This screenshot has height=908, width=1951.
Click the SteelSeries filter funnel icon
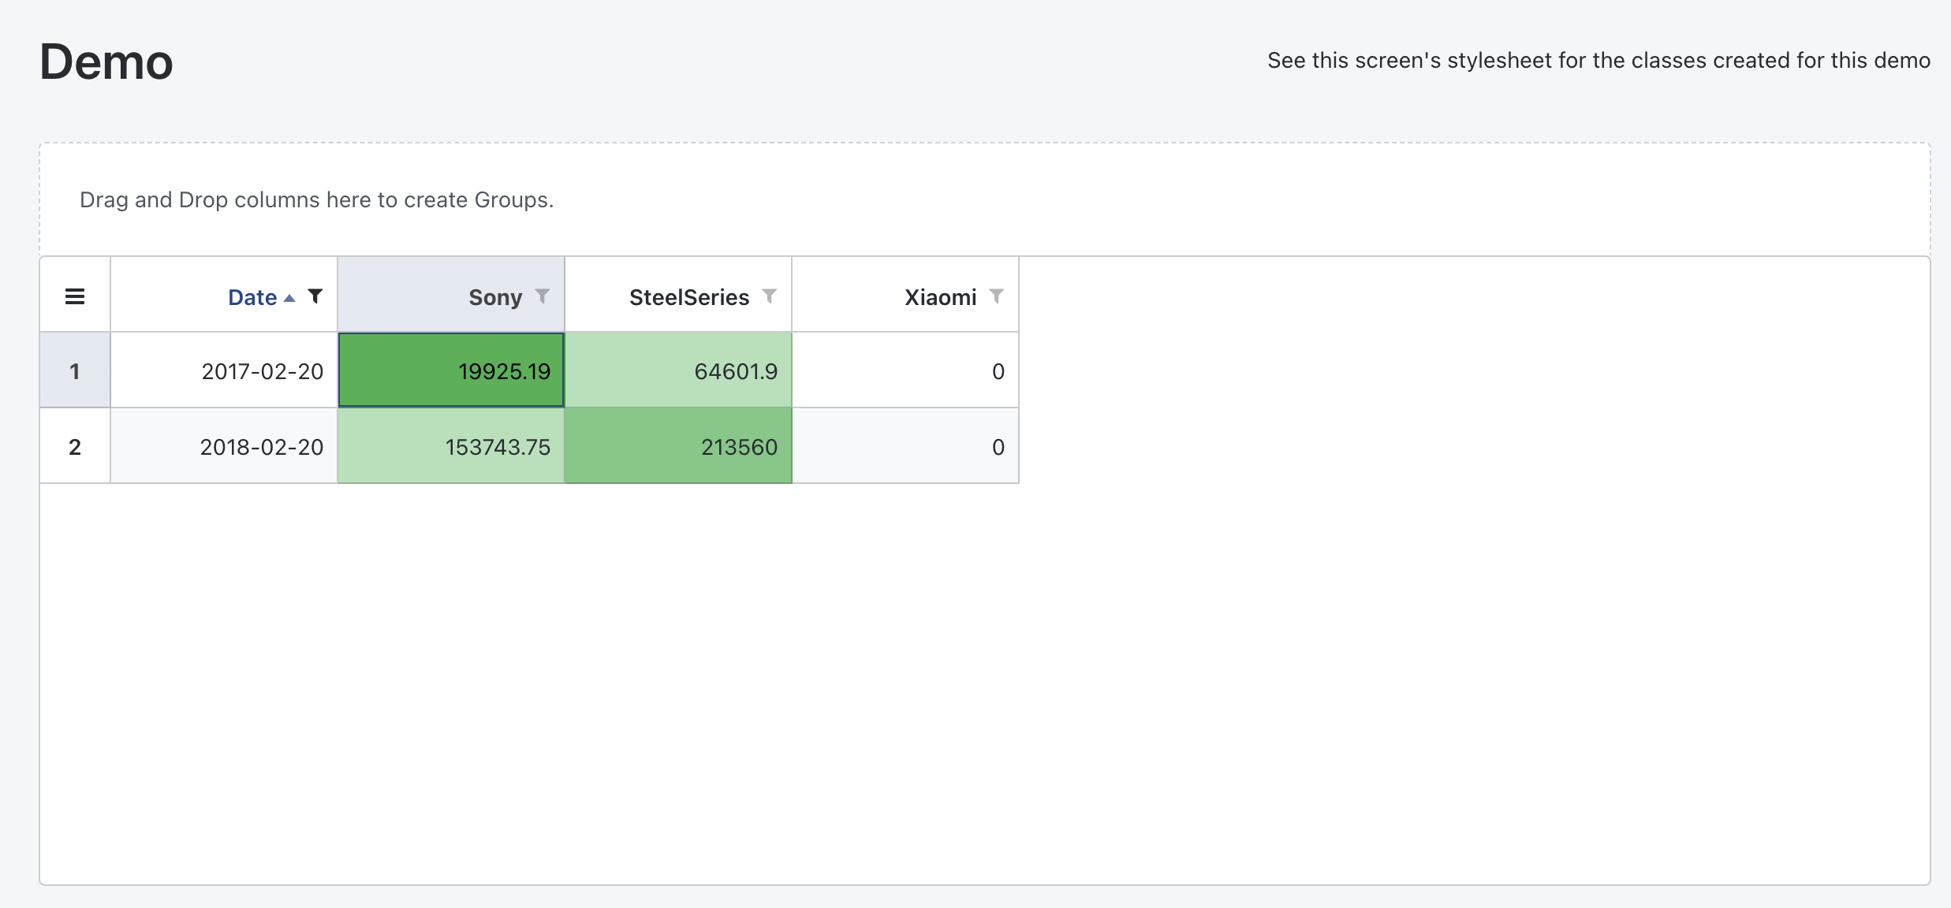pyautogui.click(x=770, y=296)
